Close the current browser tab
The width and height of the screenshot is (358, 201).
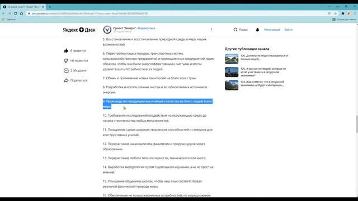coord(43,7)
